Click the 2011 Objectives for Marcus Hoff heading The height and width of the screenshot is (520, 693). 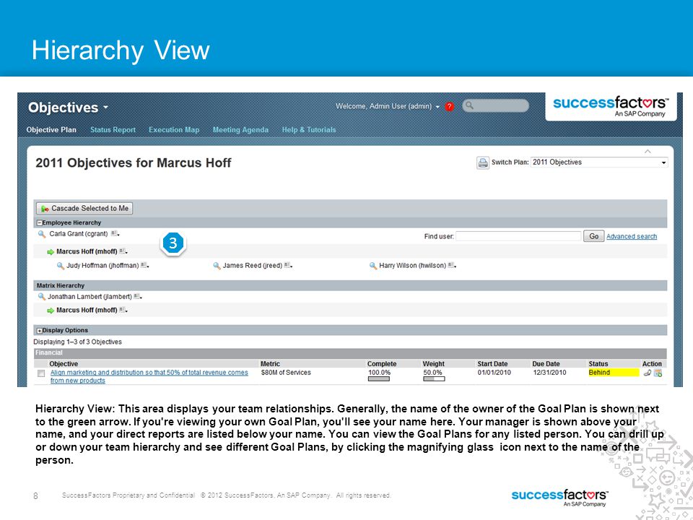coord(133,163)
